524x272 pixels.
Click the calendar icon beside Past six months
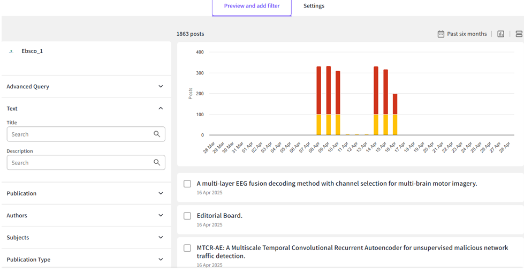tap(441, 34)
